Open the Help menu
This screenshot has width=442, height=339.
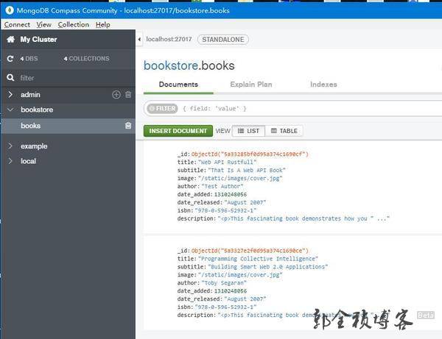click(x=103, y=25)
